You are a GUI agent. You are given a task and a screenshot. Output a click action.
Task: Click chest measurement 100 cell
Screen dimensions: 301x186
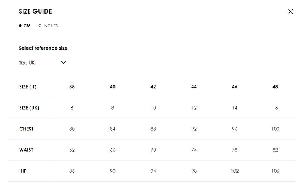(x=275, y=129)
